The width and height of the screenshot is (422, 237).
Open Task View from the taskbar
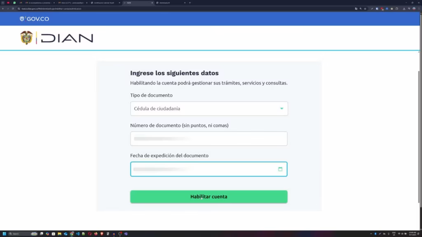(42, 234)
